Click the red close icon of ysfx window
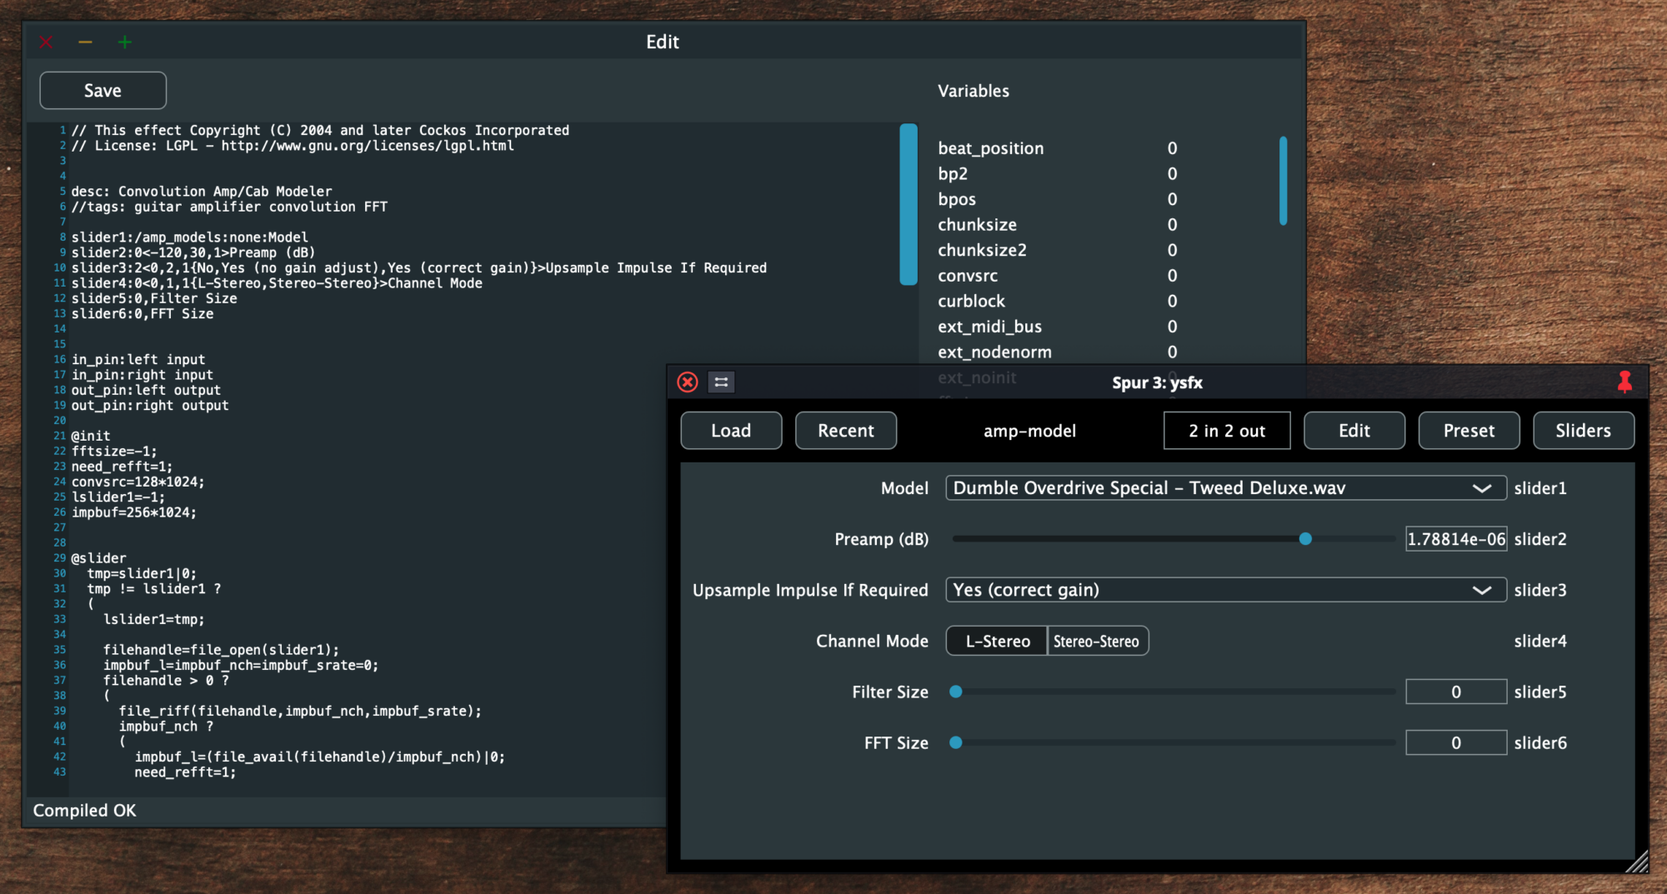 coord(688,382)
